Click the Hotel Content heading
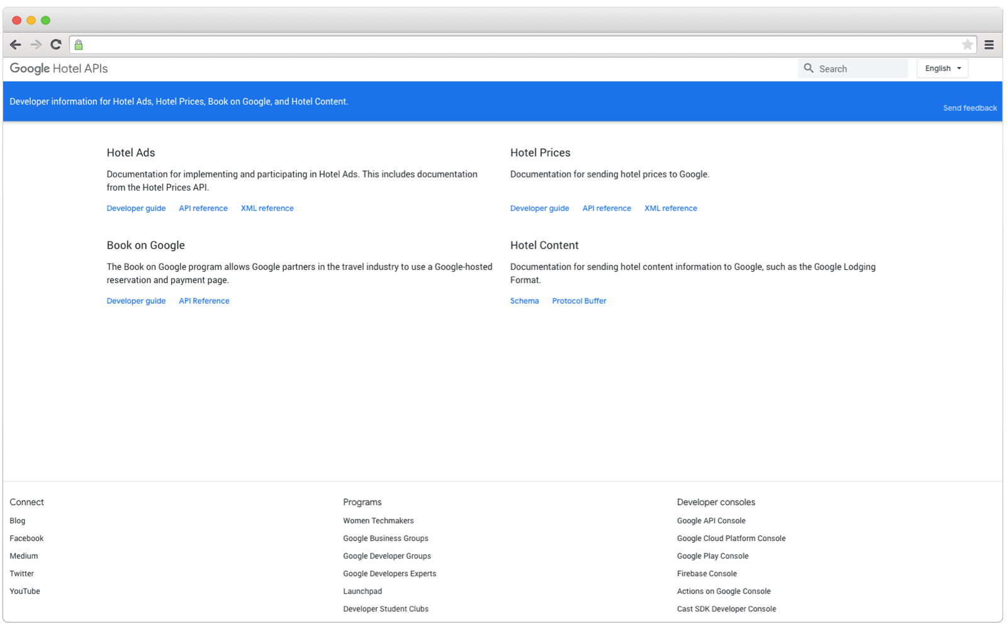1007x629 pixels. point(544,245)
